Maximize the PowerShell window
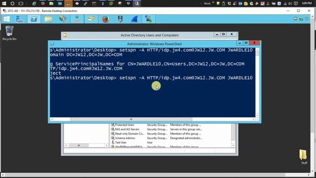Screen dimensions: 316x178 click(x=246, y=43)
